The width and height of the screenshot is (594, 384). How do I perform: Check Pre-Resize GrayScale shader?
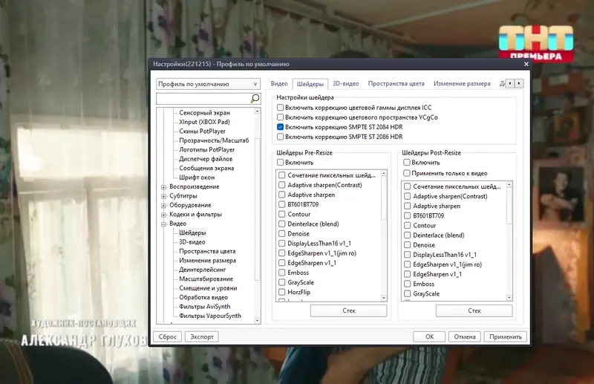[x=282, y=282]
